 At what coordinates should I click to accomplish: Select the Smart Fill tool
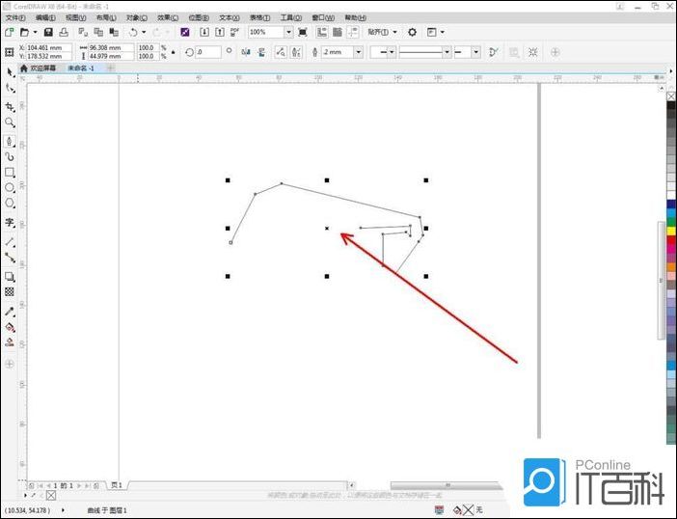pyautogui.click(x=10, y=342)
